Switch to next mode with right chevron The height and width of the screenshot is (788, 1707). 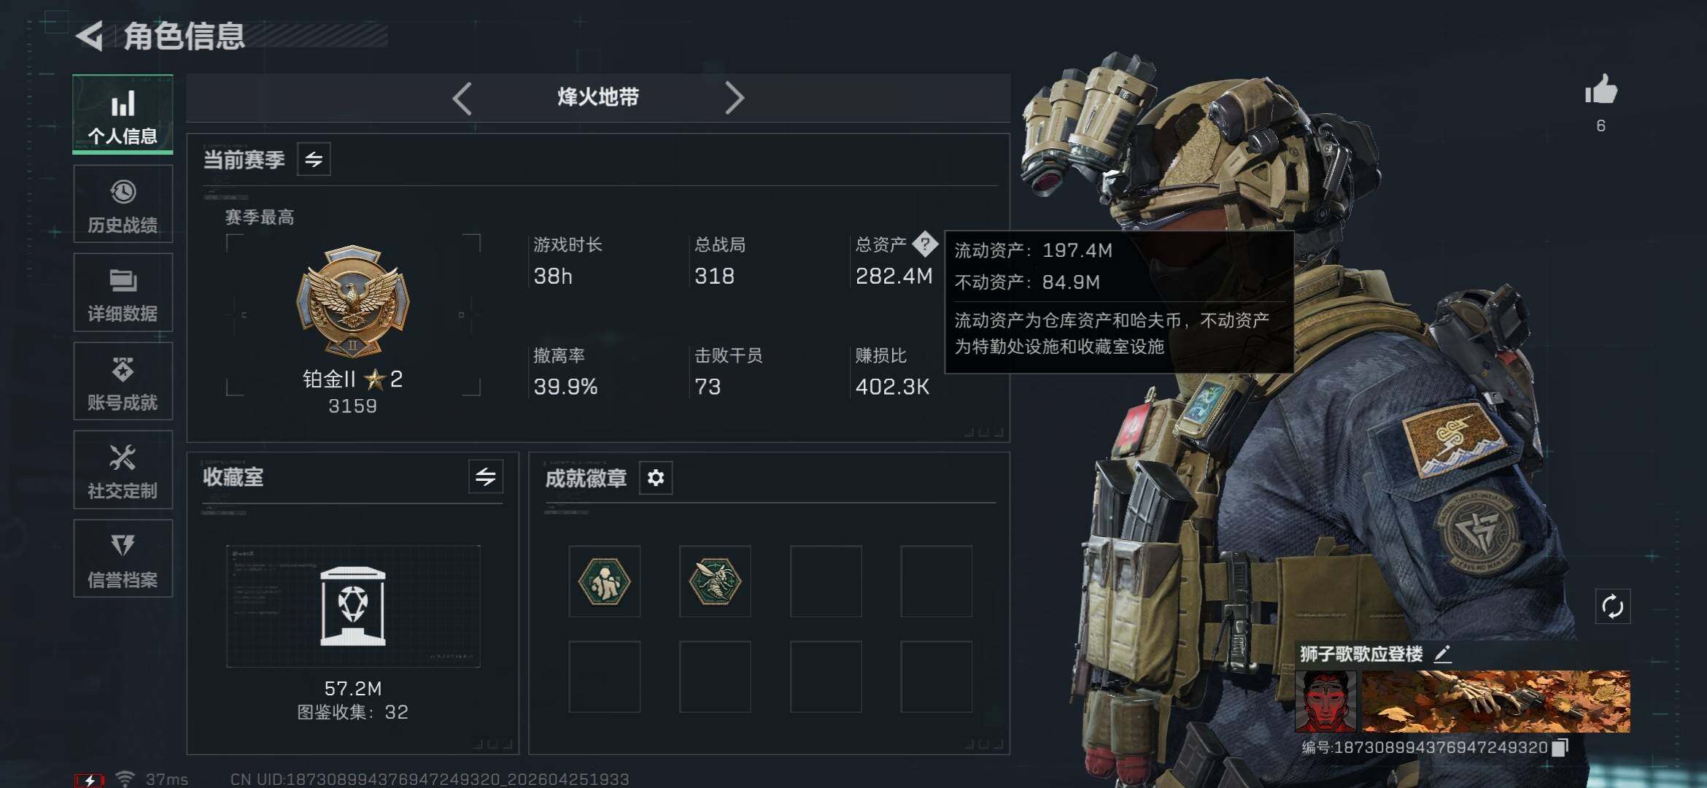(x=734, y=98)
